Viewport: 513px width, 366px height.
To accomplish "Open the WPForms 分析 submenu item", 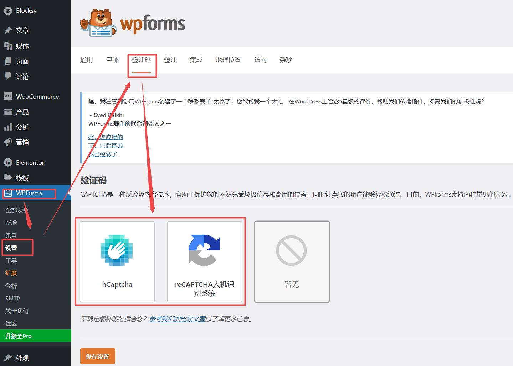I will pos(11,286).
